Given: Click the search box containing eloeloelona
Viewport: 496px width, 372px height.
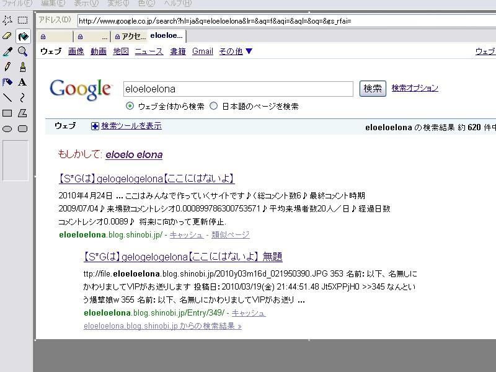Looking at the screenshot, I should click(x=238, y=89).
